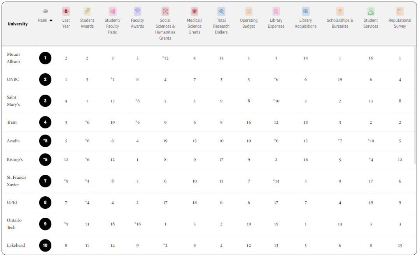Click the Student Awards column icon
Viewport: 420px width, 257px height.
coord(87,11)
